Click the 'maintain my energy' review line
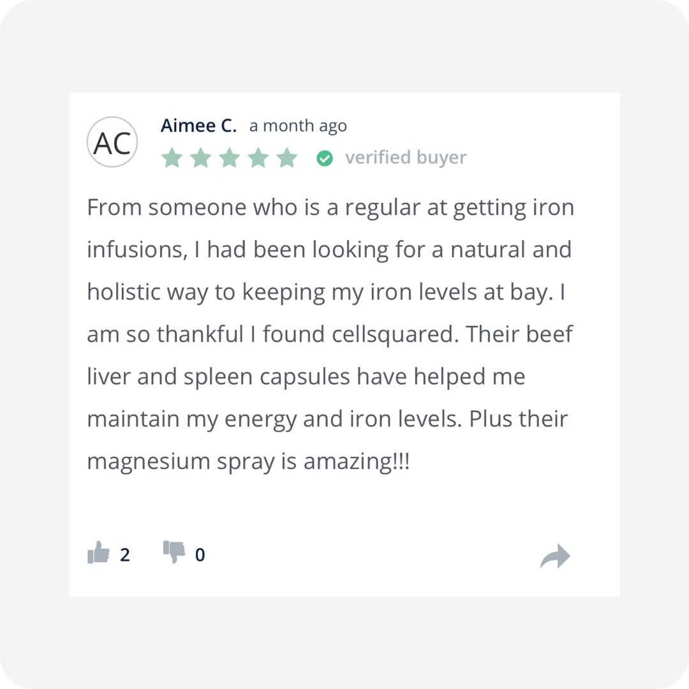The image size is (689, 689). (327, 419)
